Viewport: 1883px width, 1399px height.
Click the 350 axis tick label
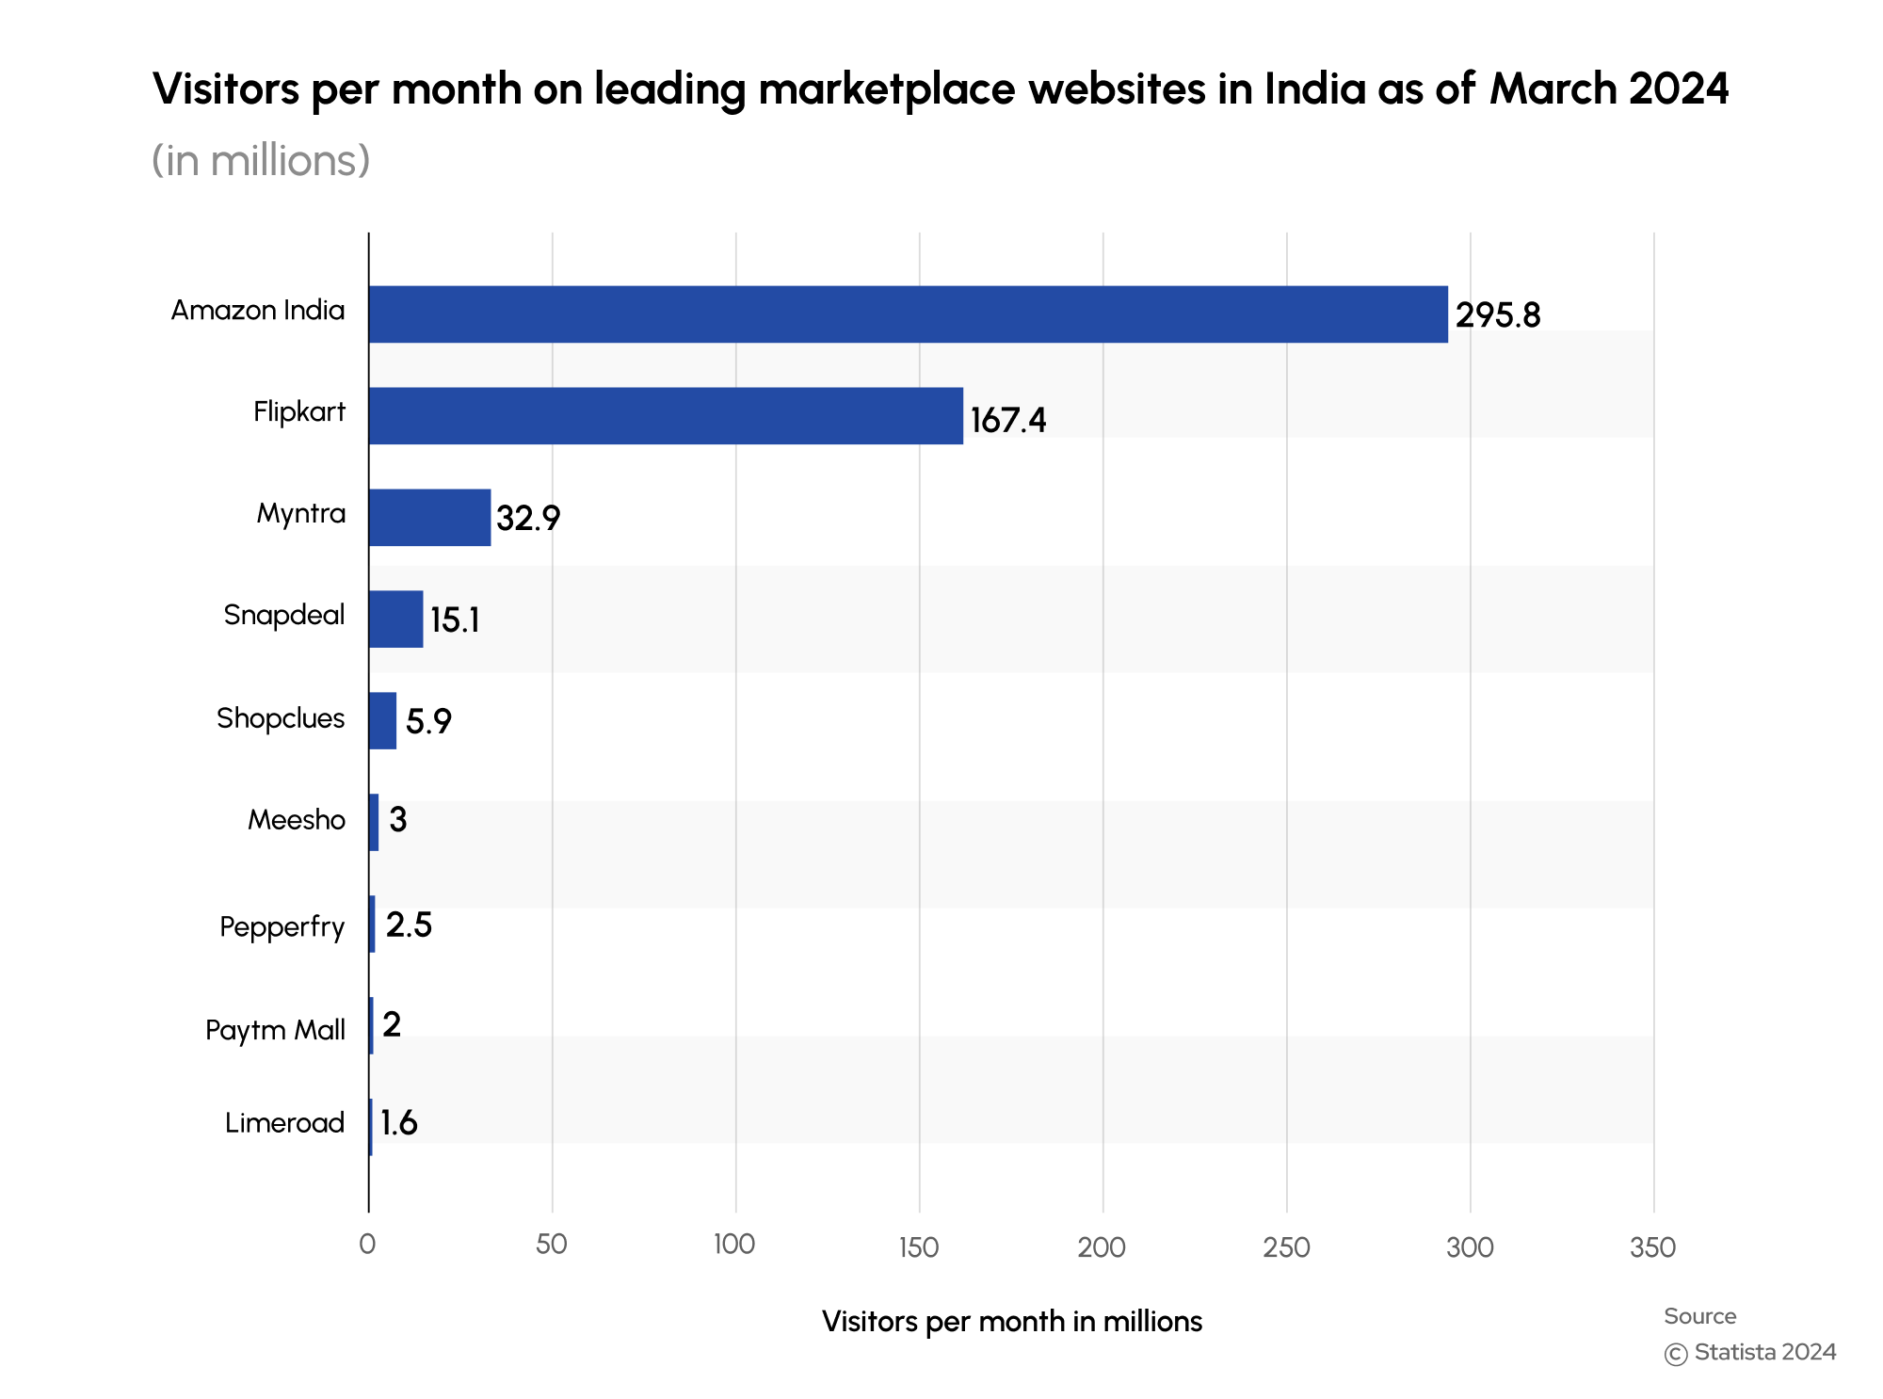[x=1652, y=1247]
